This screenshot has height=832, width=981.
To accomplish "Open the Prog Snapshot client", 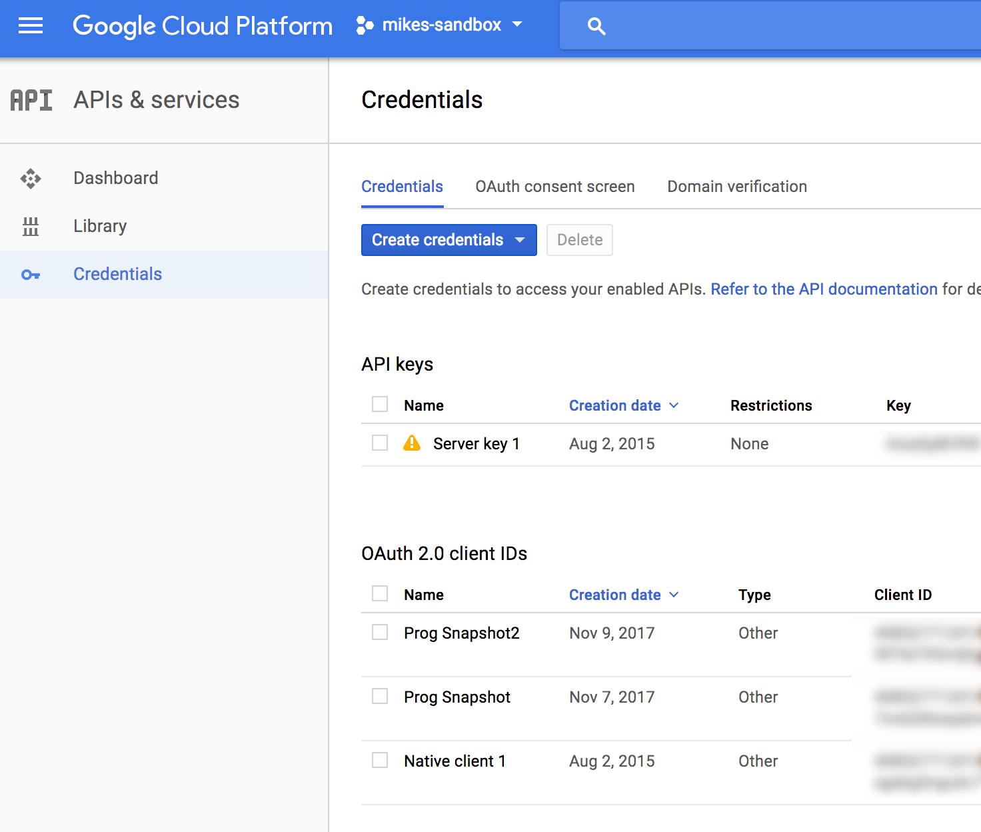I will (x=457, y=697).
